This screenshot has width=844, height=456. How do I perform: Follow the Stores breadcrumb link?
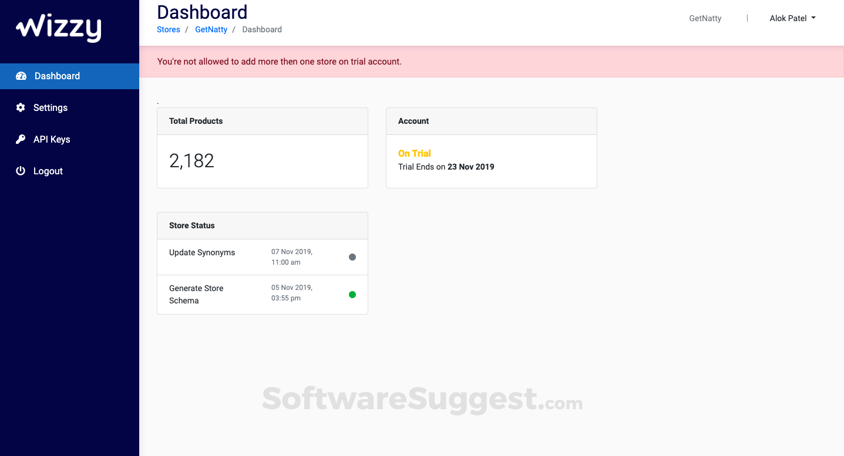point(169,29)
